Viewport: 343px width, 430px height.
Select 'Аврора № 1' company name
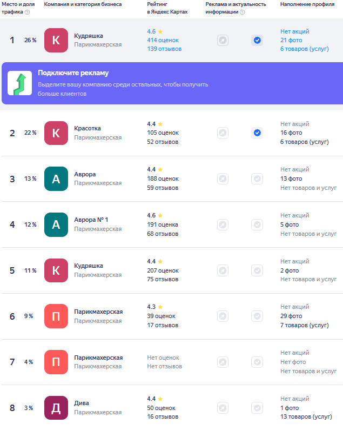pyautogui.click(x=91, y=220)
